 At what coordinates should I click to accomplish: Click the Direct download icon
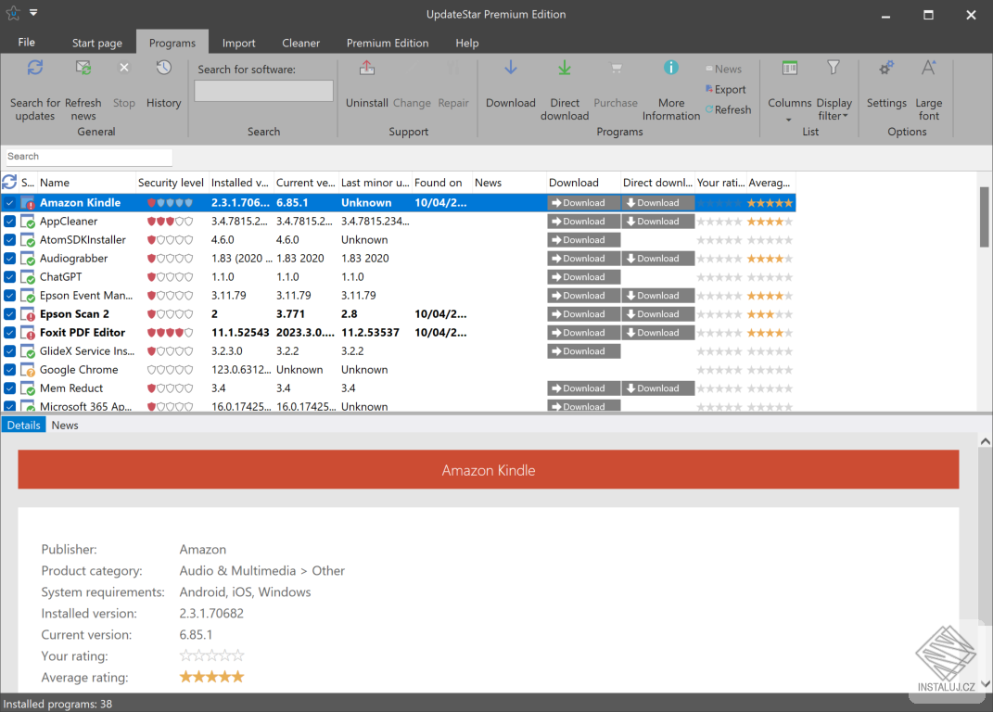(564, 68)
